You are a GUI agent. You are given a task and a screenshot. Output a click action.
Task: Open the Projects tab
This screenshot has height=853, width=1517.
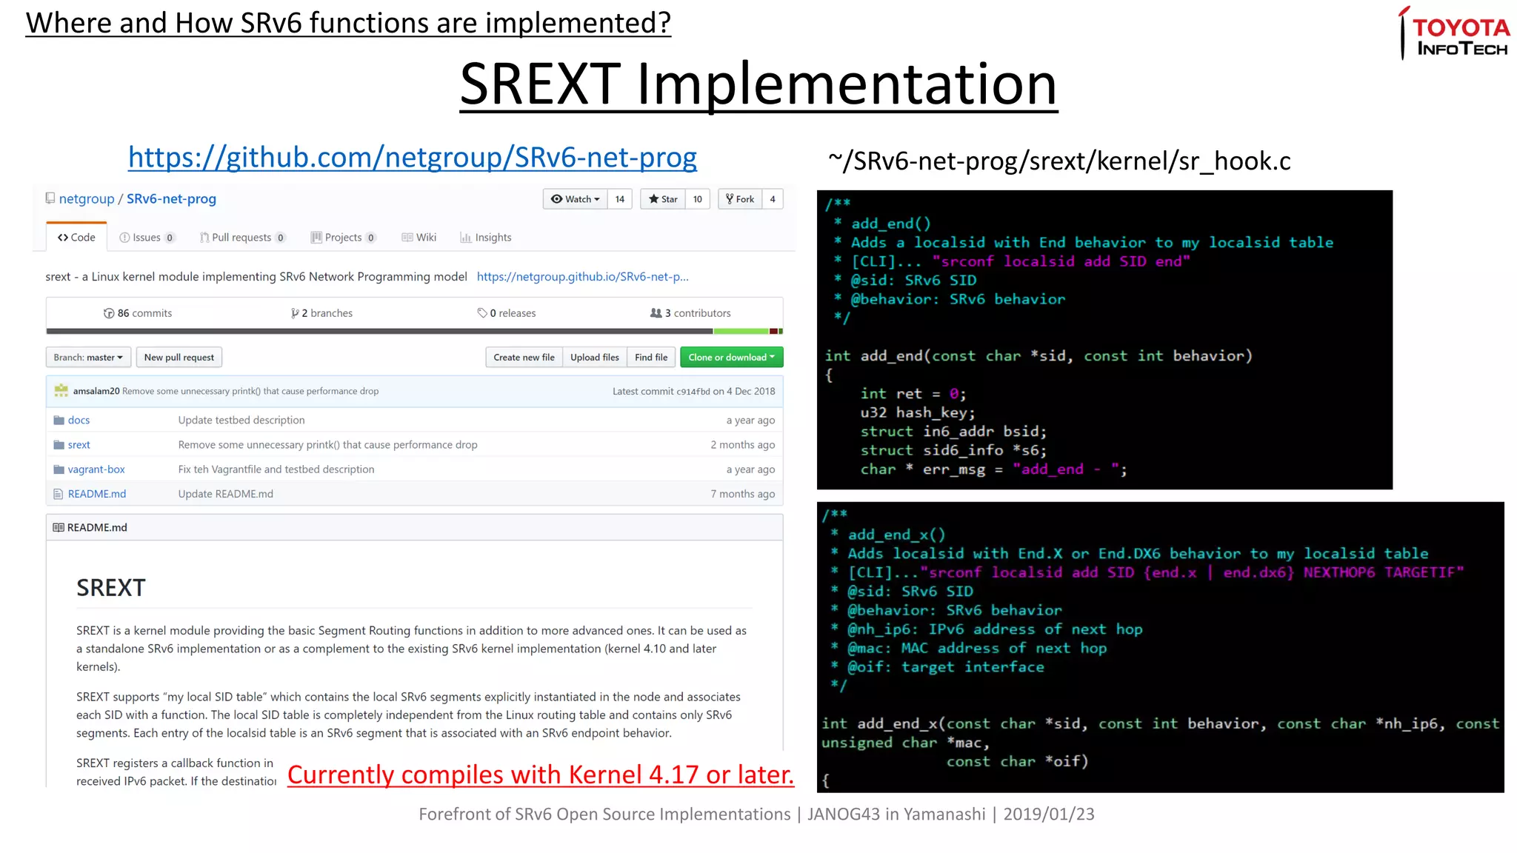[x=344, y=237]
